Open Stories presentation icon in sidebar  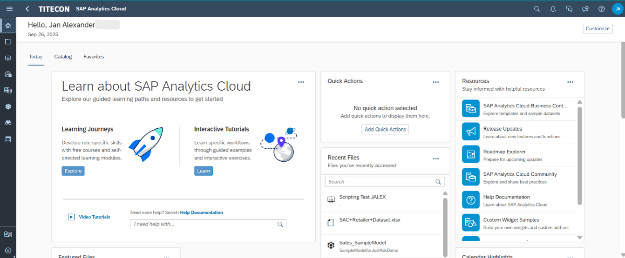click(8, 58)
